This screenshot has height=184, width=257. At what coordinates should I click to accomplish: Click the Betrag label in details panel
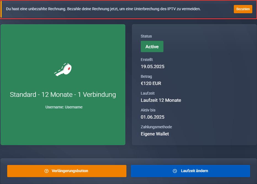coord(147,76)
